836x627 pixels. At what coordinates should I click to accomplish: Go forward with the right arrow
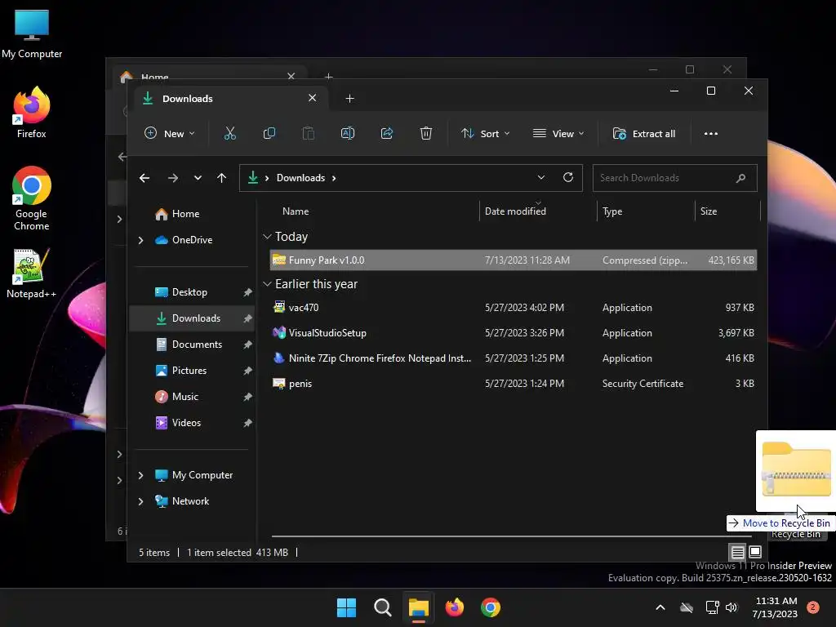coord(173,178)
